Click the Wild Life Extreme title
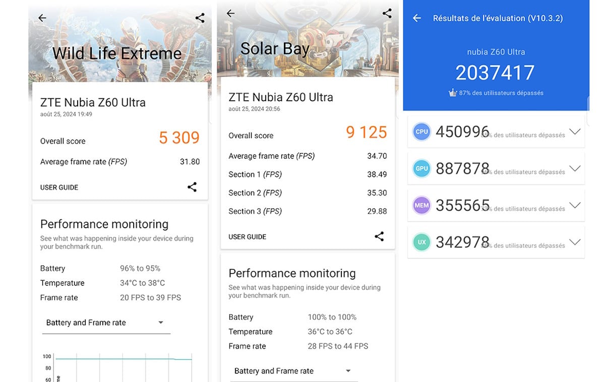Screen dimensions: 605x382 coord(117,53)
